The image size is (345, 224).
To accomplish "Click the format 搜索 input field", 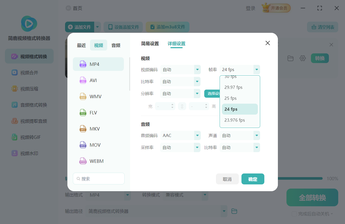I will coord(99,179).
